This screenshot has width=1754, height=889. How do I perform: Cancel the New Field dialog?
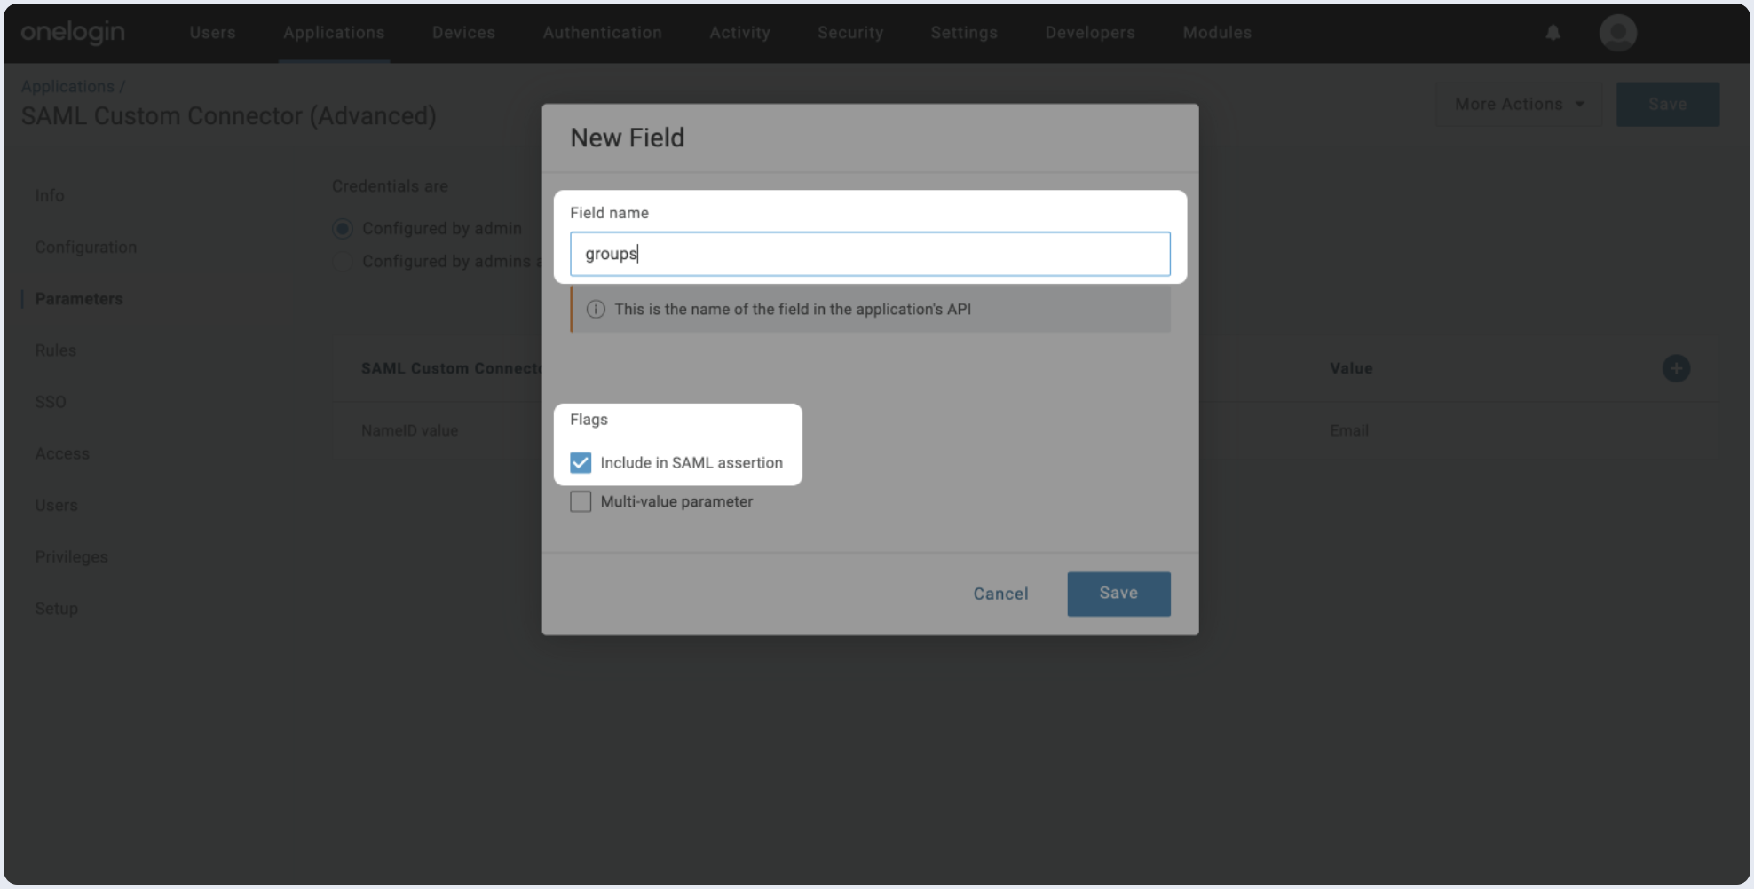coord(999,594)
